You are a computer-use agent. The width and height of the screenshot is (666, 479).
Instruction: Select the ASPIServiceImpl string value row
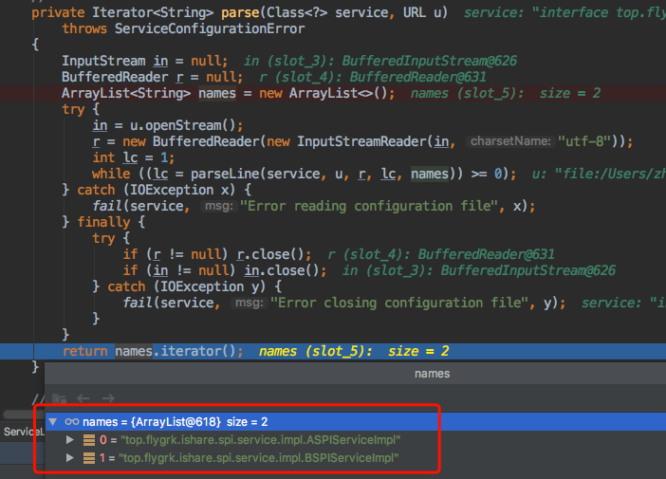tap(260, 440)
